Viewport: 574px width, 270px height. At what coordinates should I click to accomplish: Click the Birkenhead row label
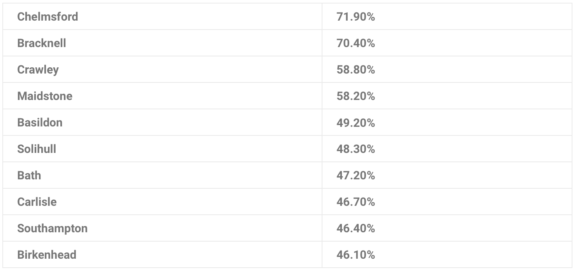pos(47,255)
